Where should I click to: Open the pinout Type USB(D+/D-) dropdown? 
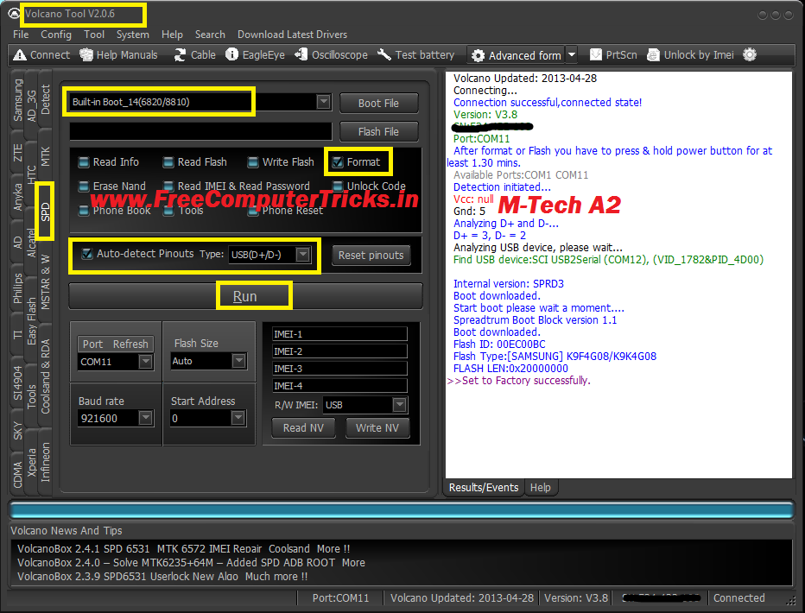tap(303, 255)
